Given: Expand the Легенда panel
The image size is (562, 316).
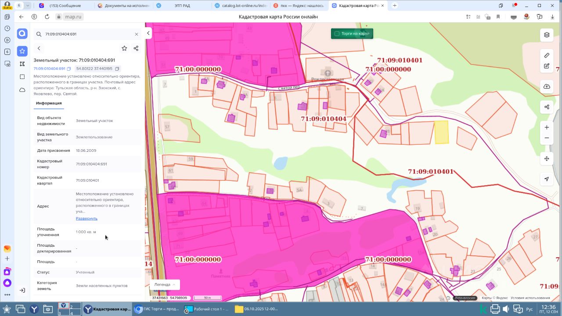Looking at the screenshot, I should (x=165, y=284).
